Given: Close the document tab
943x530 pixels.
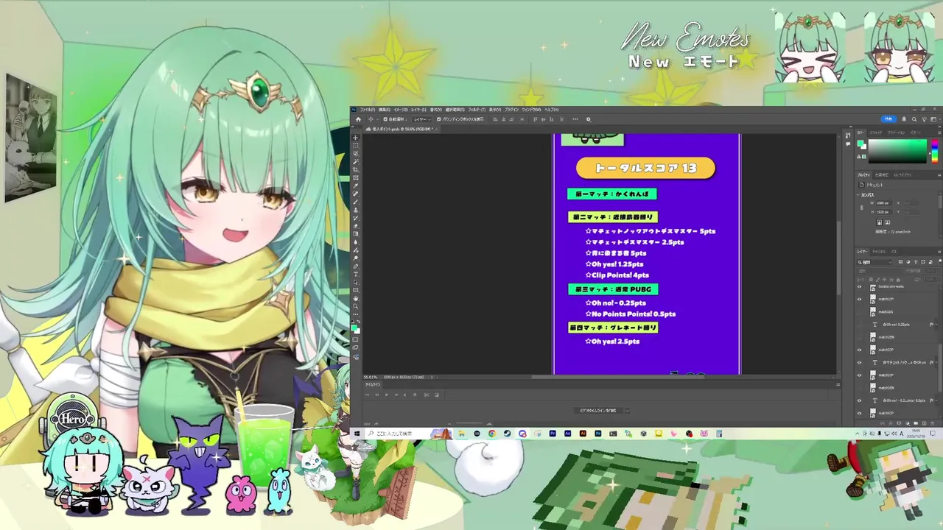Looking at the screenshot, I should [x=436, y=129].
